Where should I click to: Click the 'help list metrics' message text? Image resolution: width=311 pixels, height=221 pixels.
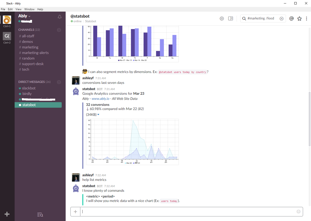point(94,180)
